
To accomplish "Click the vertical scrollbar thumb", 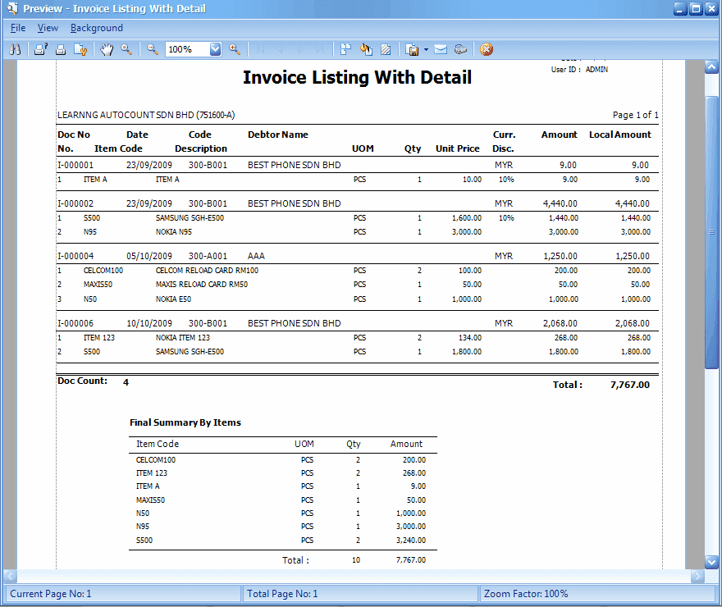I will pos(711,232).
